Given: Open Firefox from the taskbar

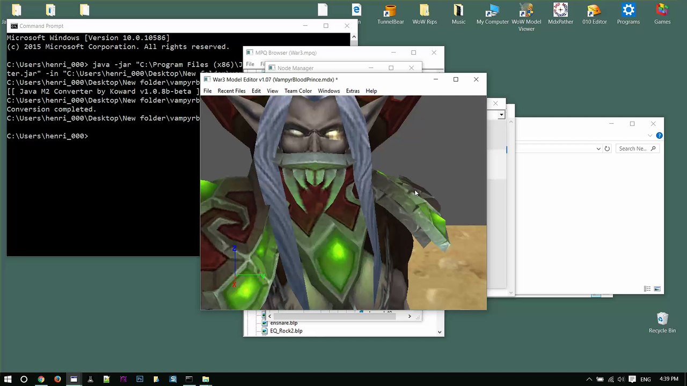Looking at the screenshot, I should 57,379.
